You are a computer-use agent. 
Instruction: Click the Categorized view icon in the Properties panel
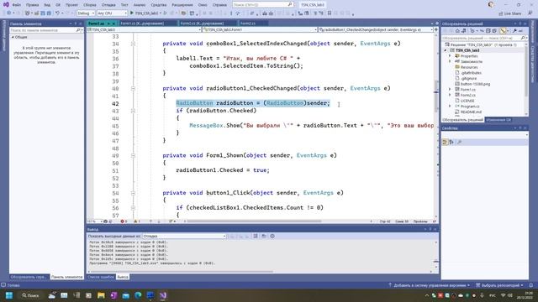click(x=445, y=142)
